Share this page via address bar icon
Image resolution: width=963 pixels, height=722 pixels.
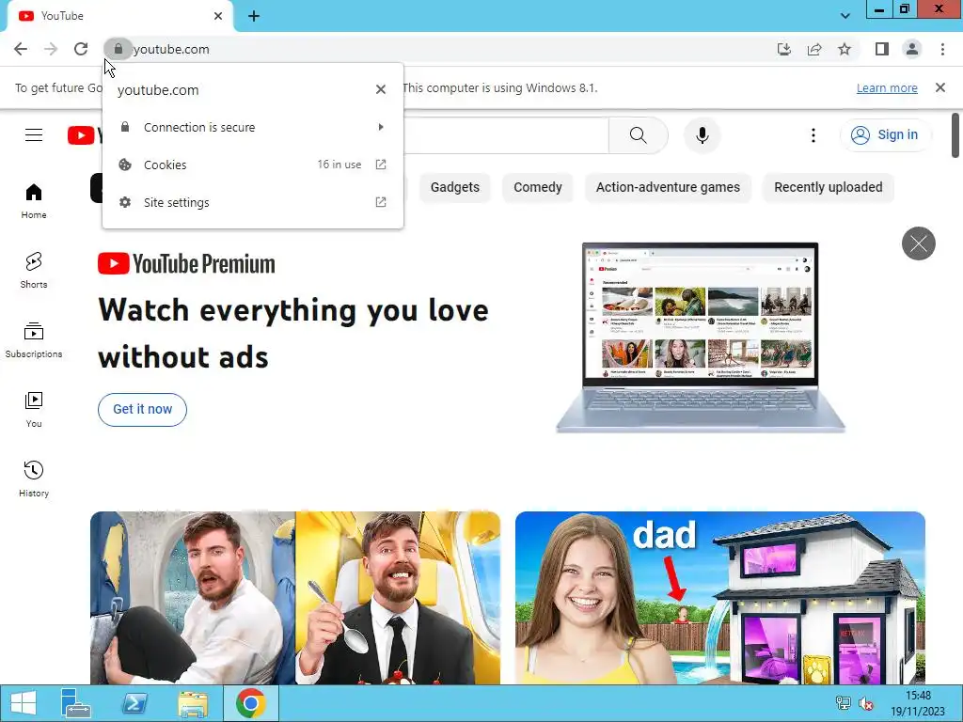click(x=814, y=49)
